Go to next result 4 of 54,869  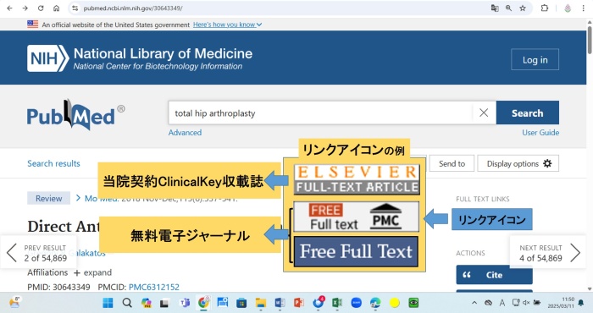pos(548,253)
